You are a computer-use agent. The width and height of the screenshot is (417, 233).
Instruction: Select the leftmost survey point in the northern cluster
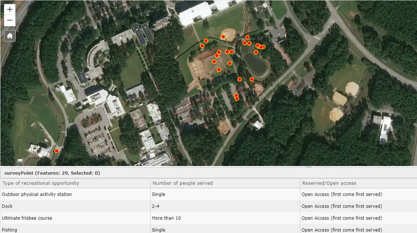click(x=202, y=46)
